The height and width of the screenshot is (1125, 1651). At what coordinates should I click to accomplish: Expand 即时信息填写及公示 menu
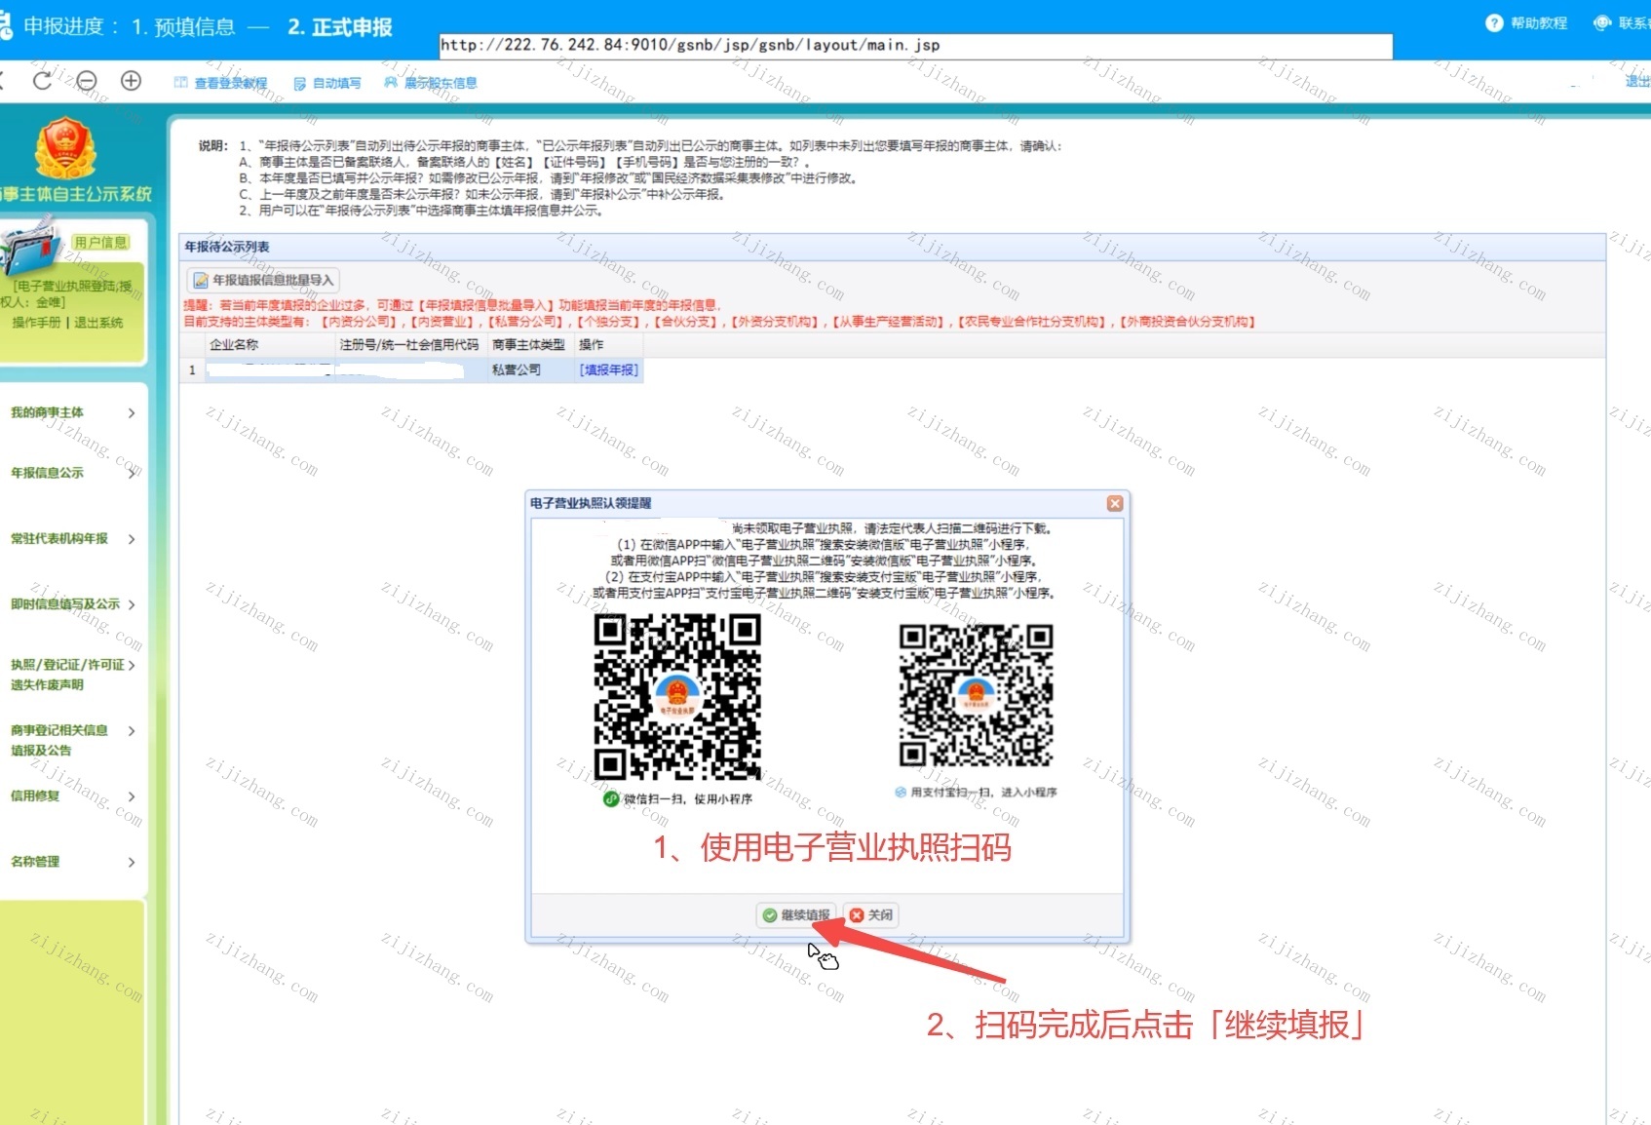(73, 604)
